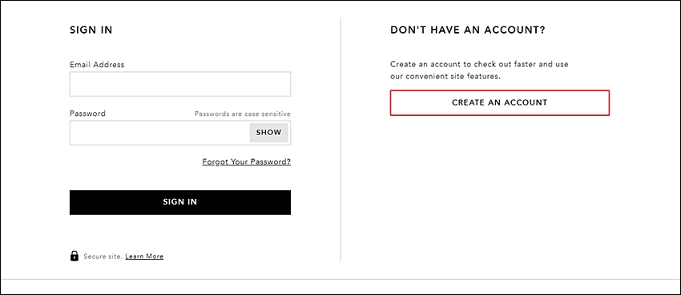Reveal typed password characters

(269, 133)
